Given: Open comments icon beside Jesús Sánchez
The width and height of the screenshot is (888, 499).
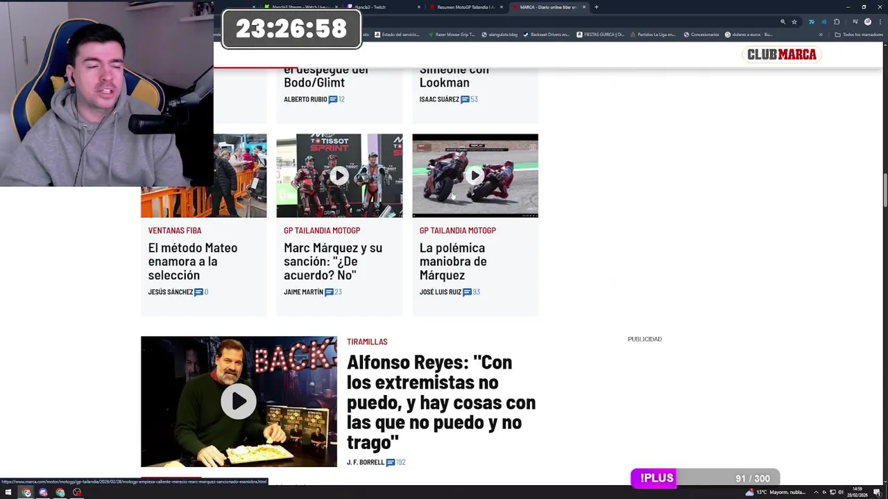Looking at the screenshot, I should [x=199, y=292].
